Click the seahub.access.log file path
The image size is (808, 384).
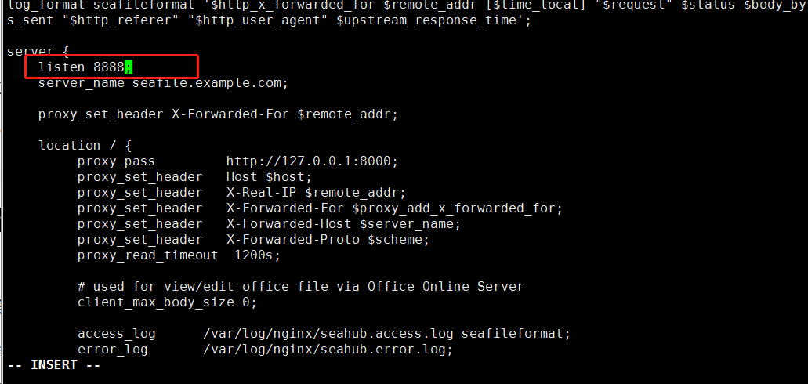coord(328,334)
